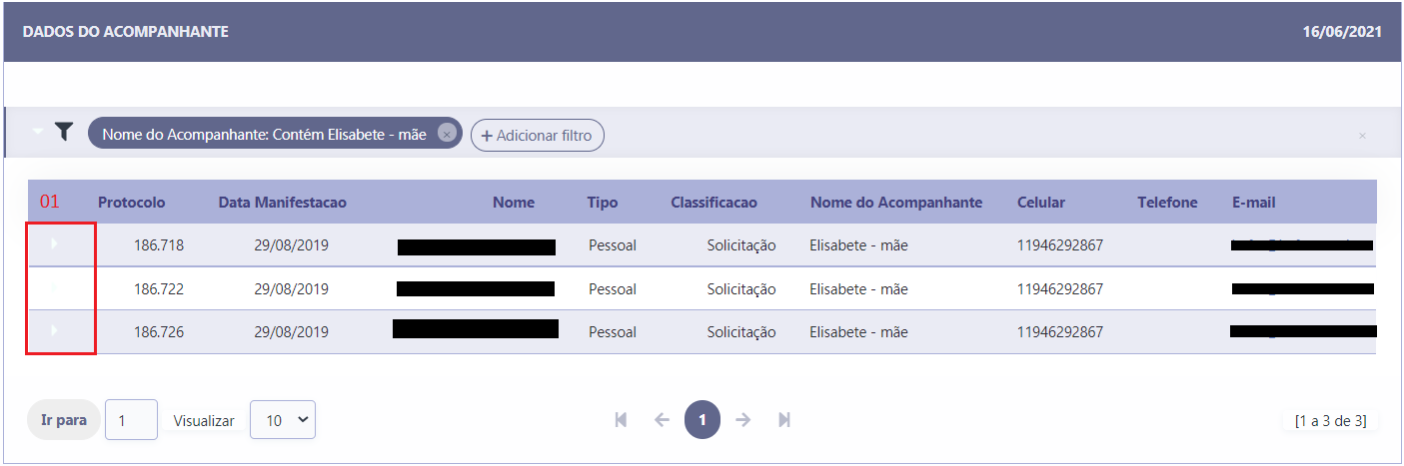Select page 1 in pagination

pyautogui.click(x=702, y=420)
